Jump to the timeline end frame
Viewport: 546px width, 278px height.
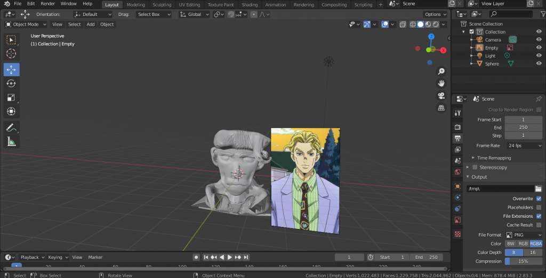pyautogui.click(x=246, y=257)
